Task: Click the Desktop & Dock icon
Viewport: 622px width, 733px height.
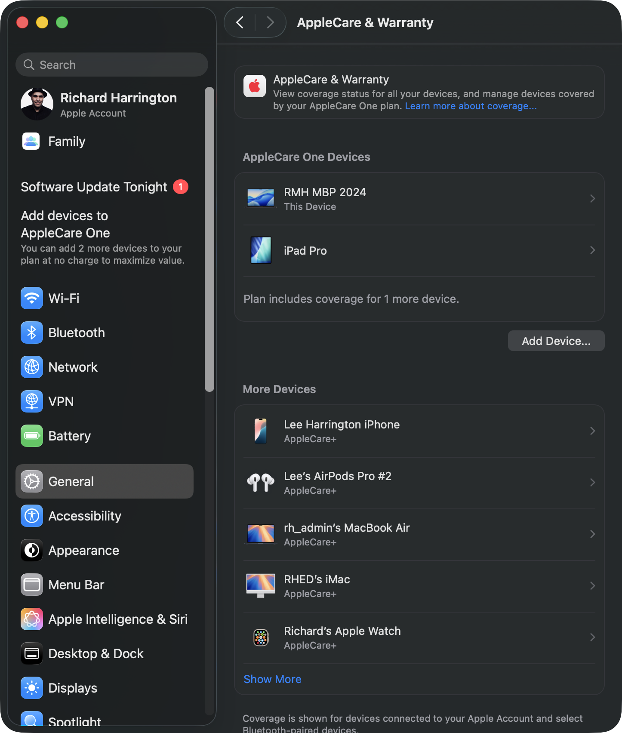Action: click(32, 653)
